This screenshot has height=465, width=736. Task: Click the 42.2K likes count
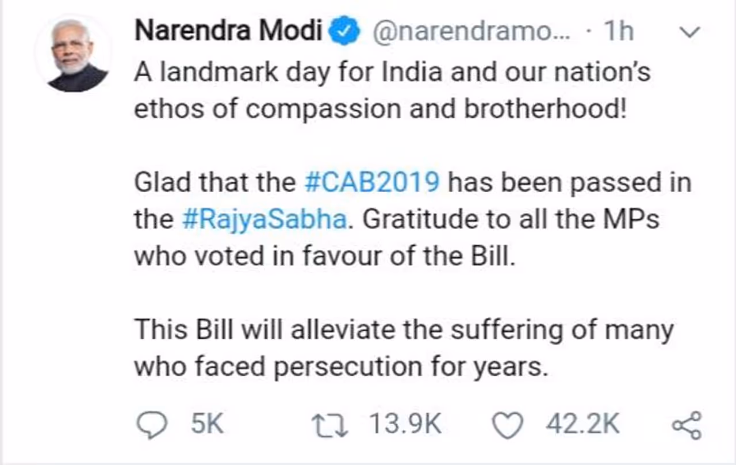pyautogui.click(x=582, y=426)
